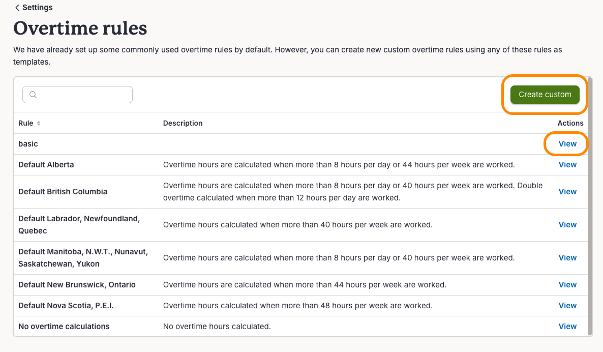Sort table by Rule column arrows
603x352 pixels.
pyautogui.click(x=39, y=124)
